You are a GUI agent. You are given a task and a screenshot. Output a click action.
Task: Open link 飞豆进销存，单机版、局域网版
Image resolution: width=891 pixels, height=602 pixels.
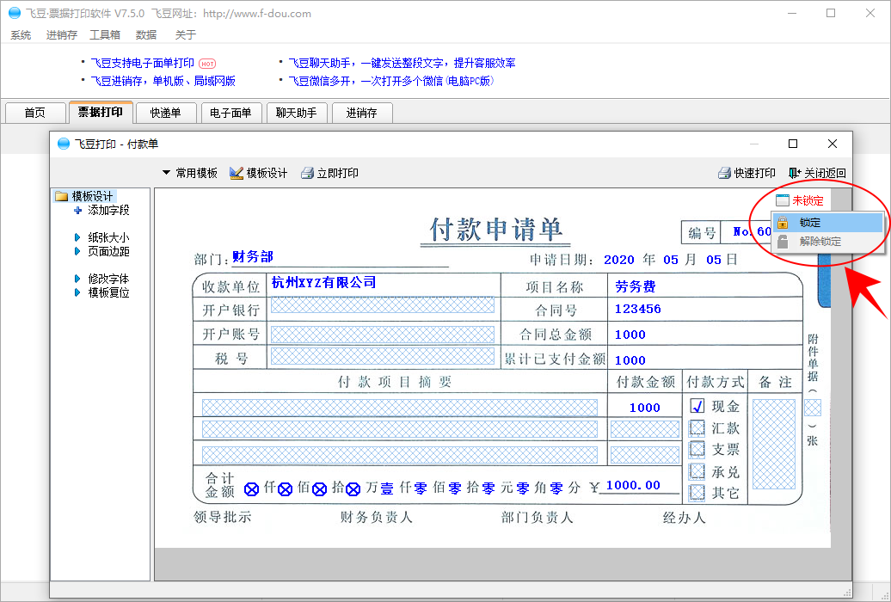coord(163,82)
